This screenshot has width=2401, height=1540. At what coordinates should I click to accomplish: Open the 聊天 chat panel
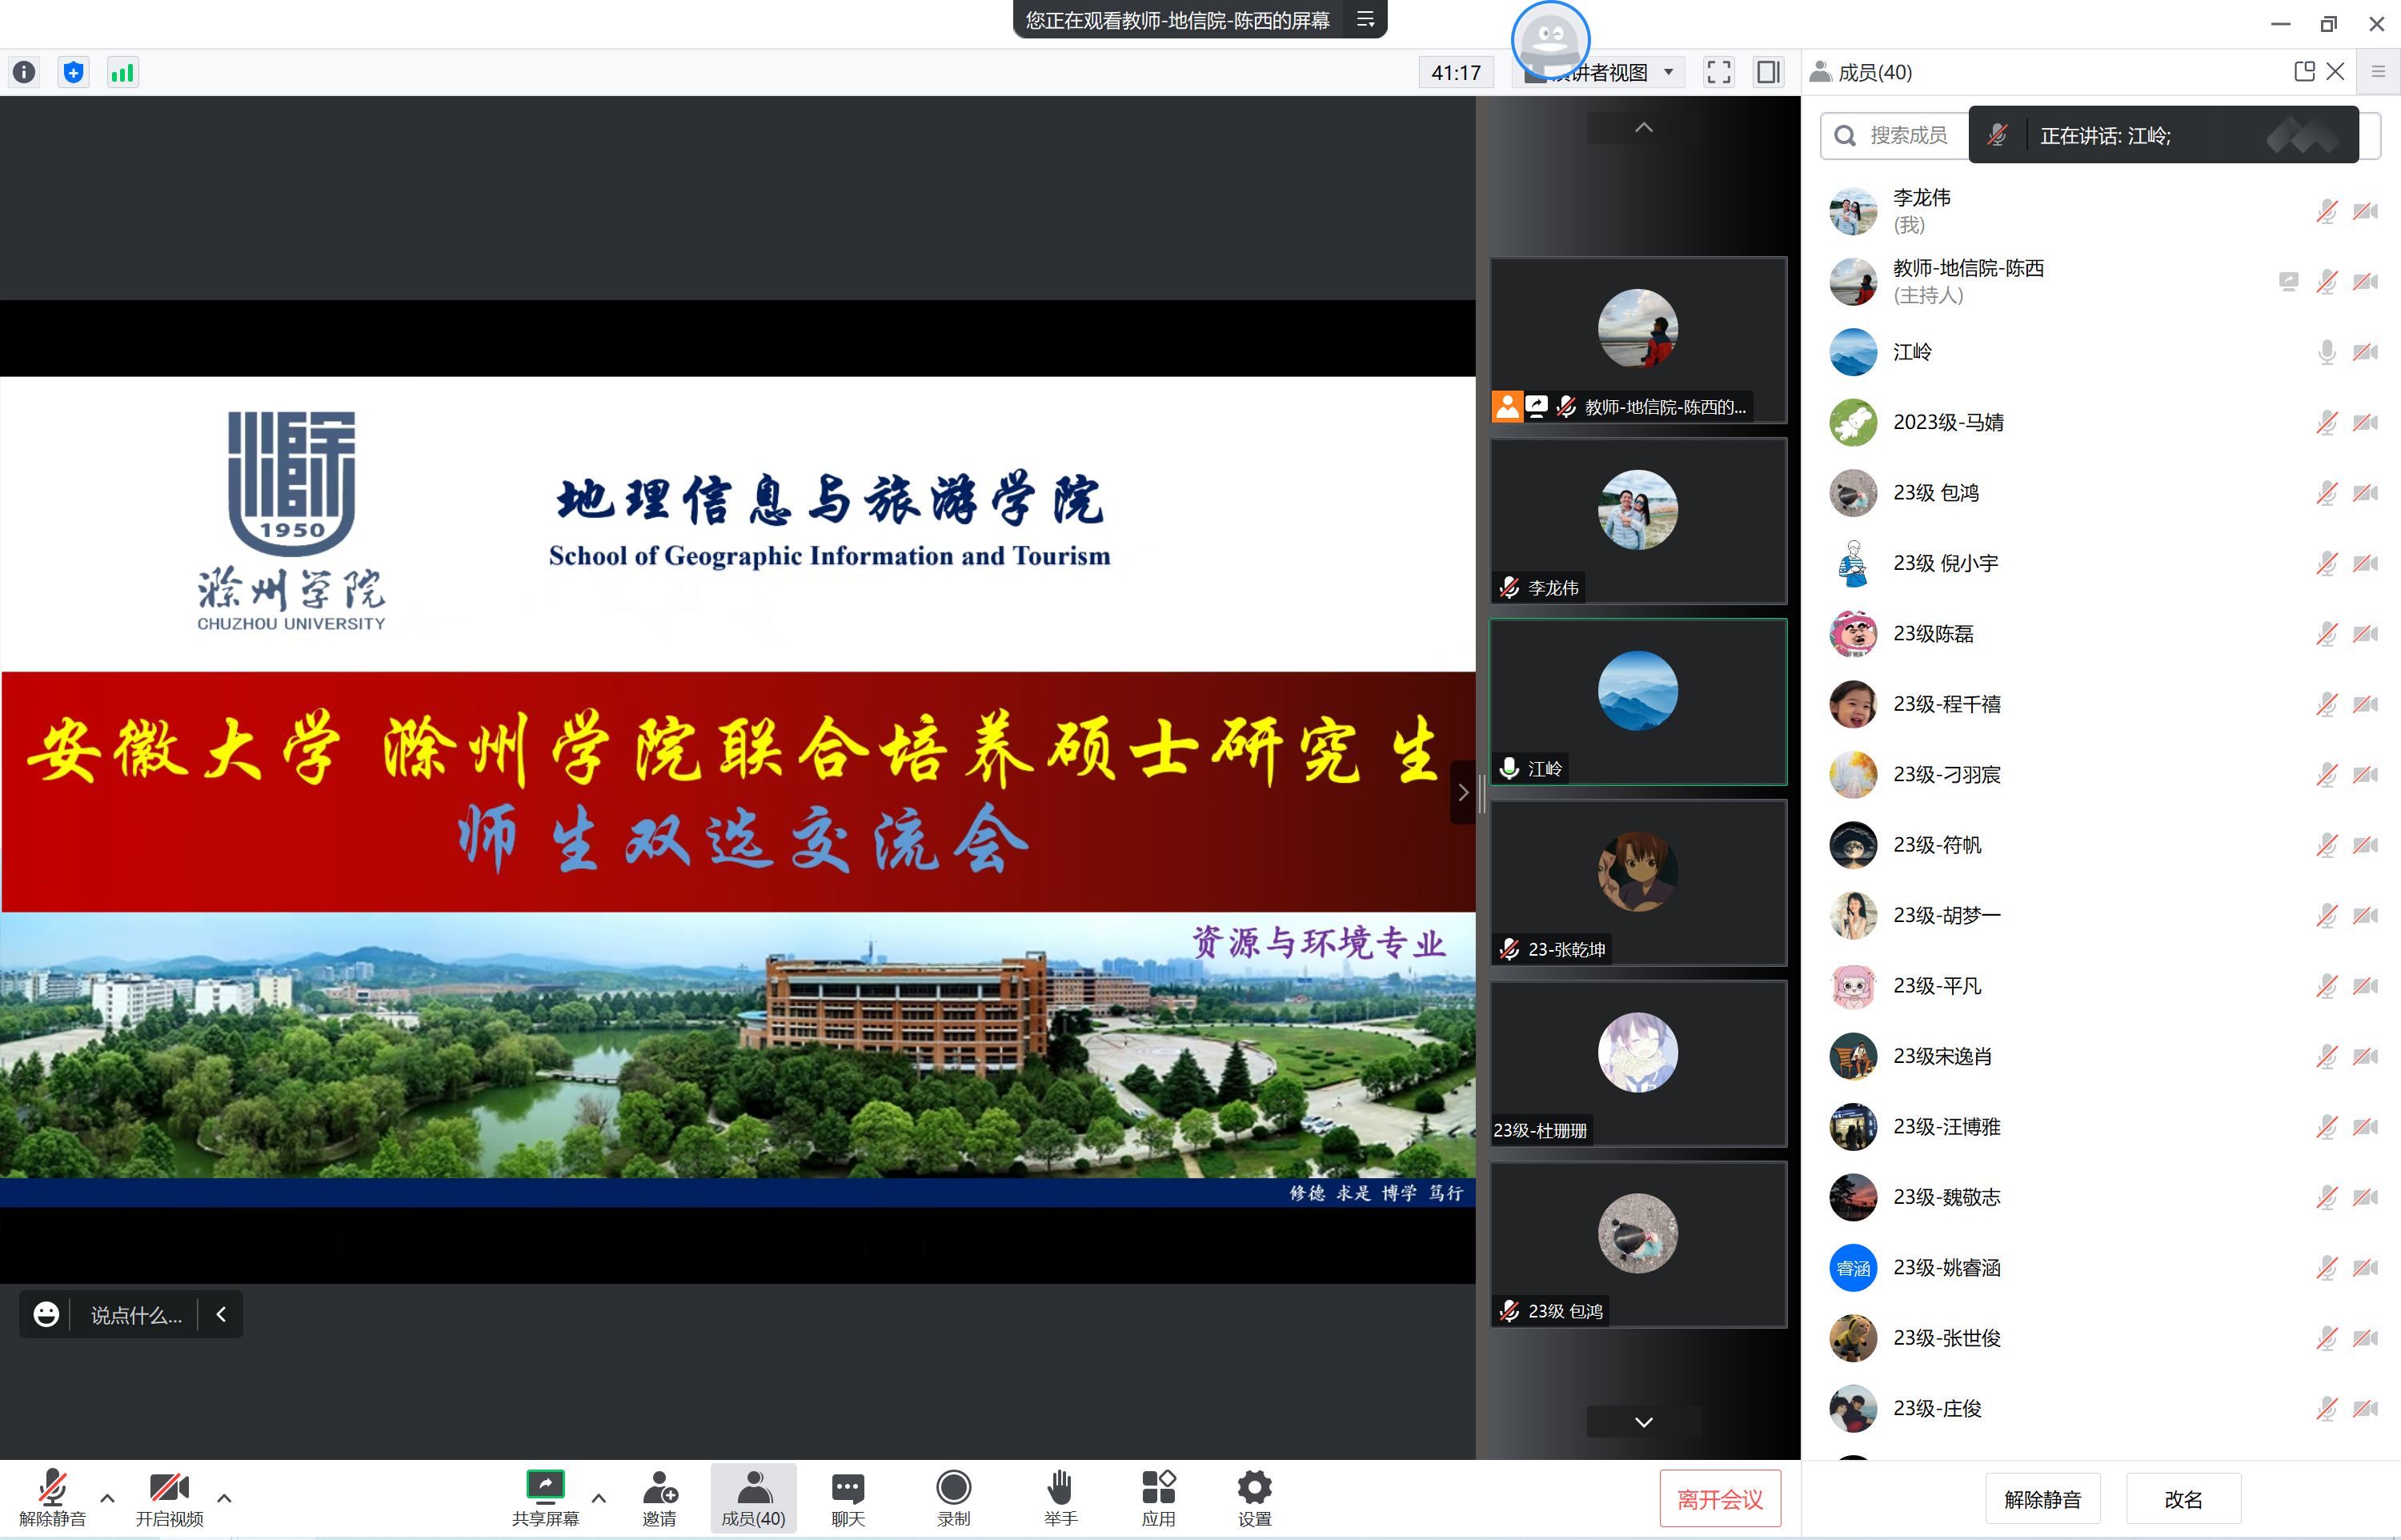coord(848,1498)
